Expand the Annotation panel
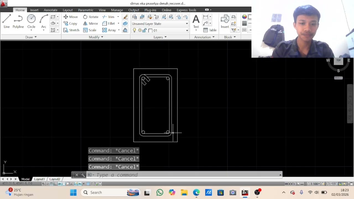The image size is (354, 199). (204, 37)
